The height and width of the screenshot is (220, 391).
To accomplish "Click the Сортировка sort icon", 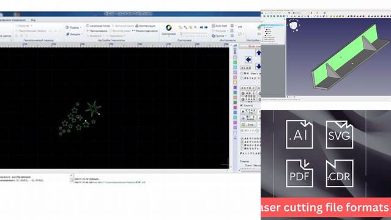I will (168, 28).
